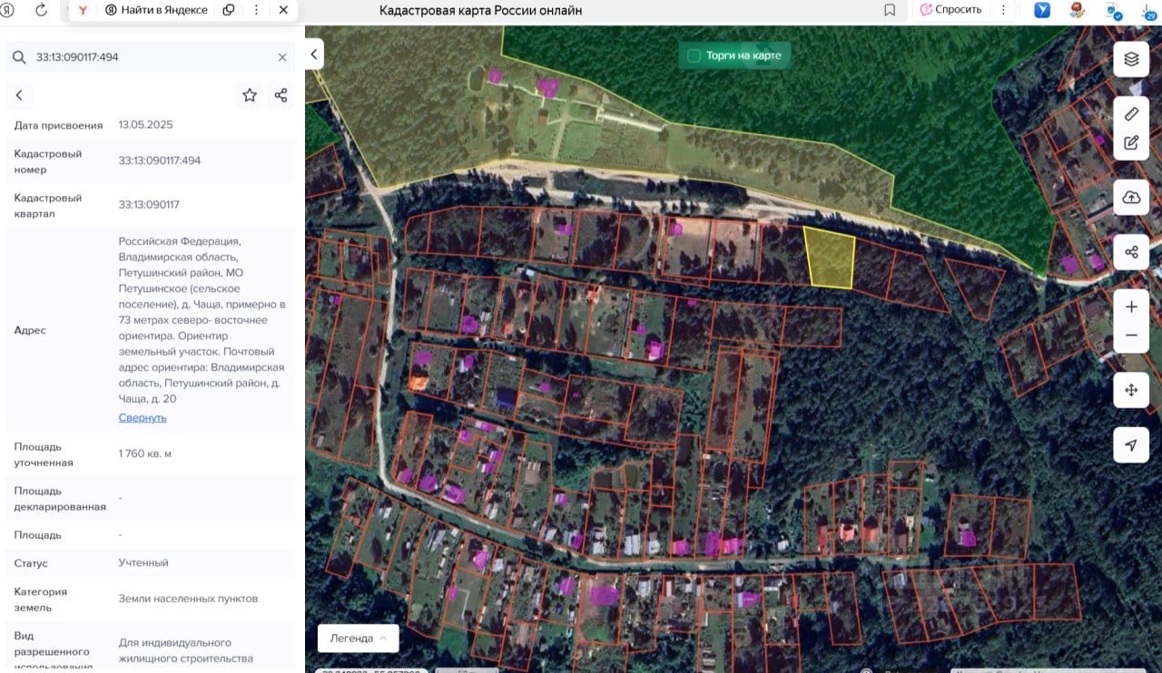Share parcel info from the side panel

pyautogui.click(x=281, y=95)
